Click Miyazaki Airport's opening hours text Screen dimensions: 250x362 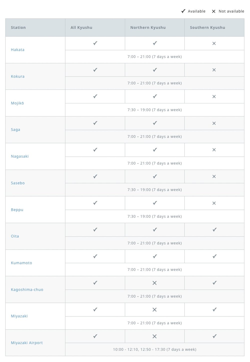click(x=154, y=349)
